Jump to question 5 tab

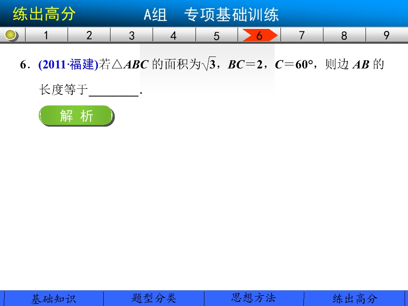(216, 35)
